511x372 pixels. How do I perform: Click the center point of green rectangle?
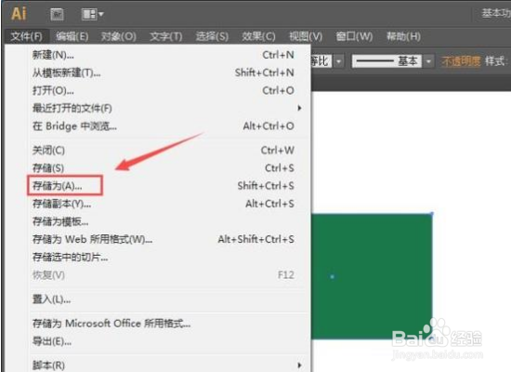(333, 277)
